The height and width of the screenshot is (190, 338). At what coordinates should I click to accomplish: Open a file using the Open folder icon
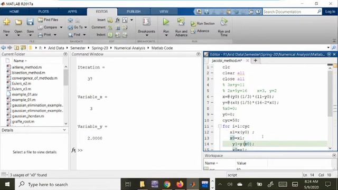[x=18, y=22]
